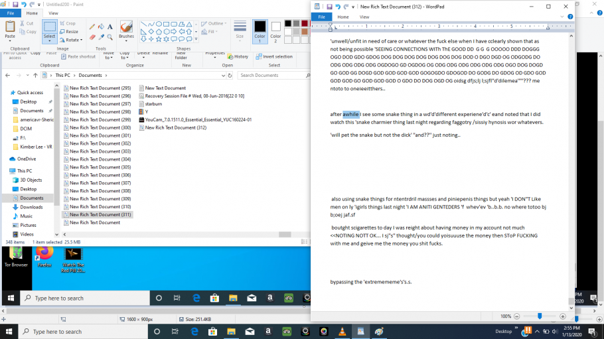
Task: Switch to the View tab in Paint
Action: [x=53, y=13]
